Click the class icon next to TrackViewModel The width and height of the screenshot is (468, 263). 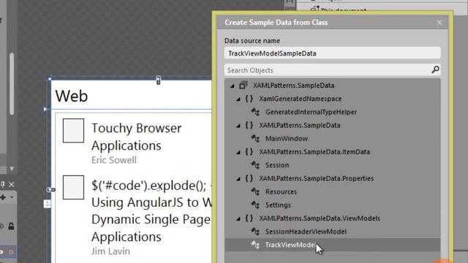click(x=255, y=245)
